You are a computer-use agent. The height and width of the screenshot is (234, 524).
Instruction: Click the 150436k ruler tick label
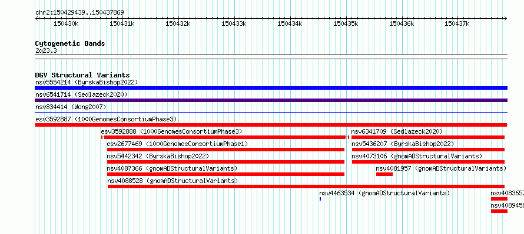point(402,23)
